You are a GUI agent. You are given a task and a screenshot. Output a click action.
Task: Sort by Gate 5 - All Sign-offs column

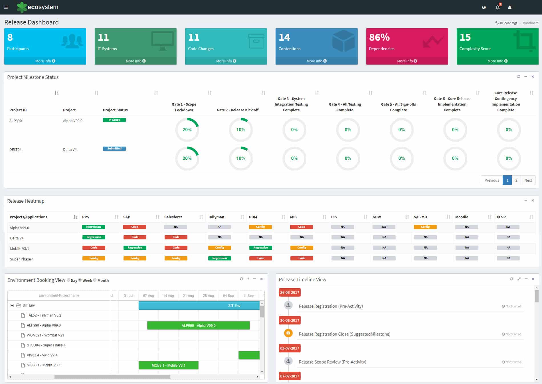(424, 93)
